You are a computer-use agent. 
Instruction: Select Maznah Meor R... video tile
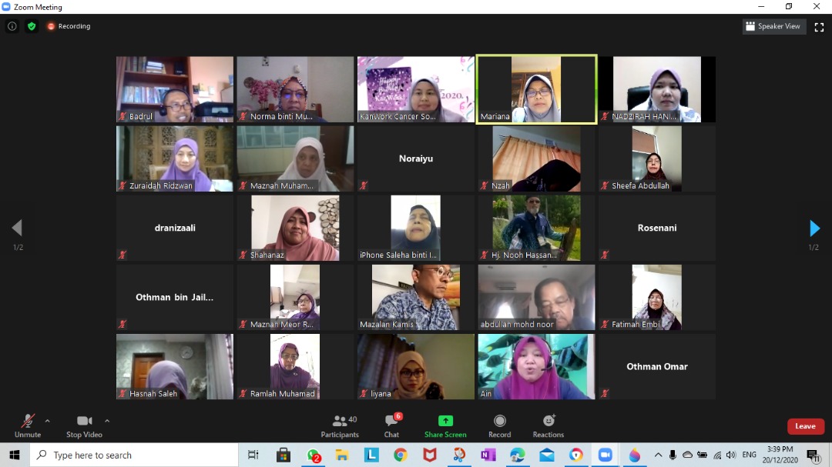(x=295, y=298)
